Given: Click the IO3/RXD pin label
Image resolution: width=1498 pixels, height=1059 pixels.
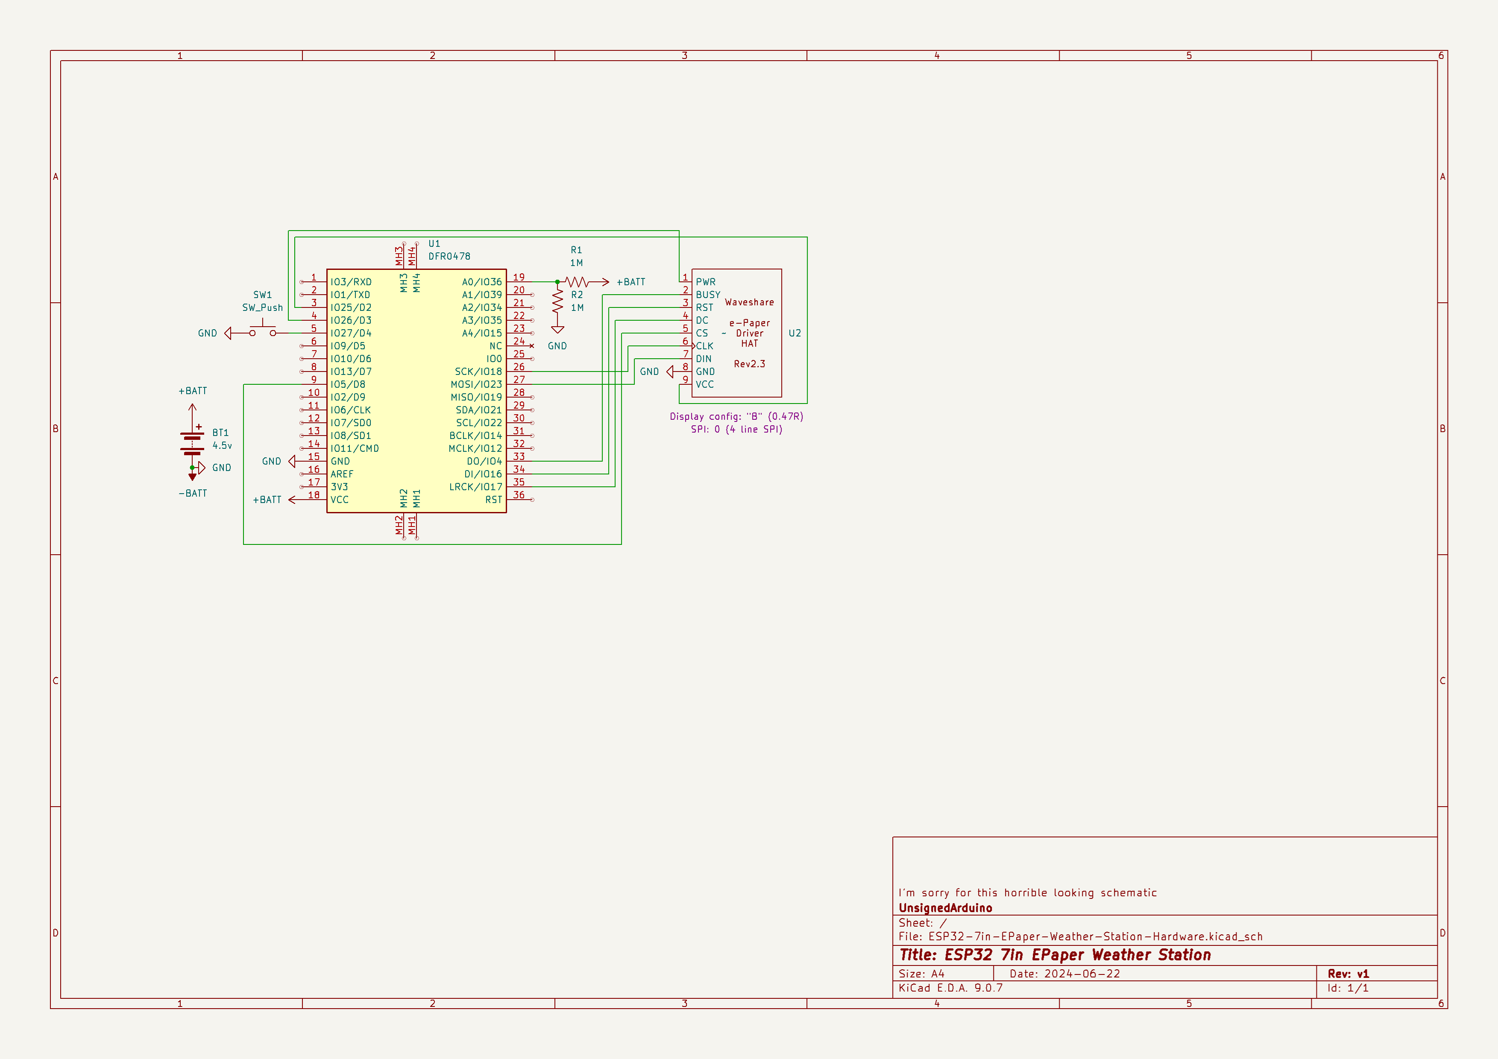Looking at the screenshot, I should coord(351,282).
